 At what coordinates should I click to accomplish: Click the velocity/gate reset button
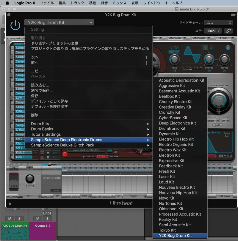[x=56, y=190]
